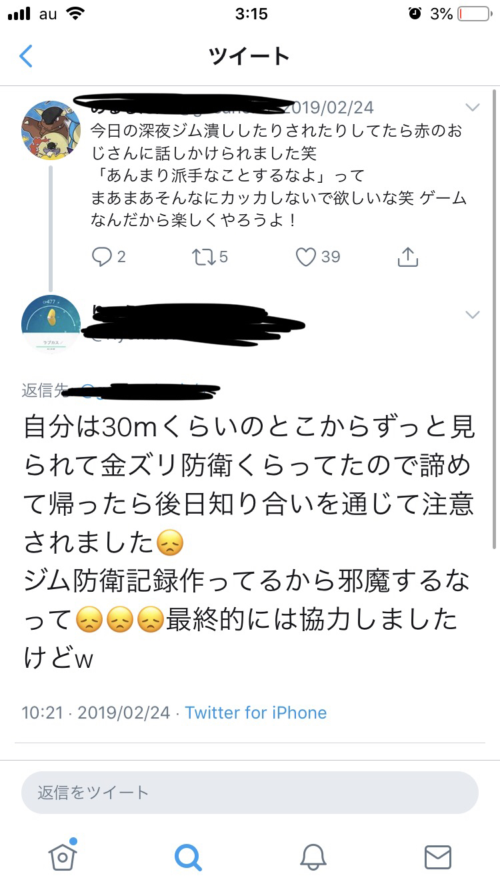Tap the 10:21 2019/02/24 timestamp
Image resolution: width=500 pixels, height=890 pixels.
coord(96,713)
